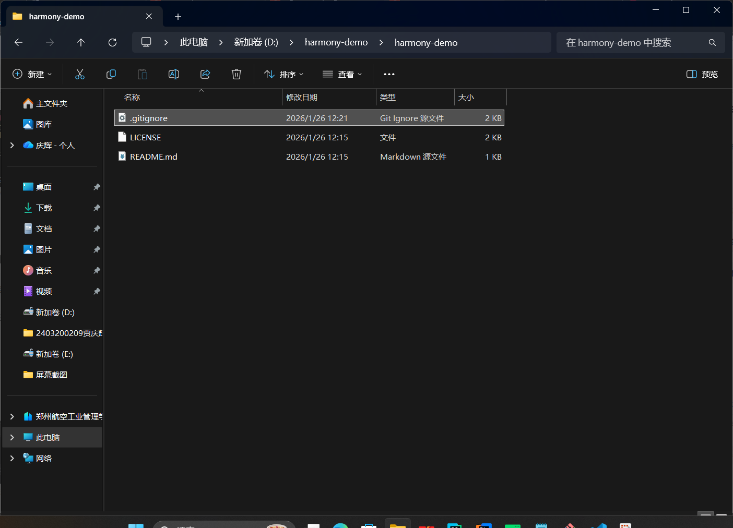Select the .gitignore file name
The image size is (733, 528).
[x=149, y=118]
